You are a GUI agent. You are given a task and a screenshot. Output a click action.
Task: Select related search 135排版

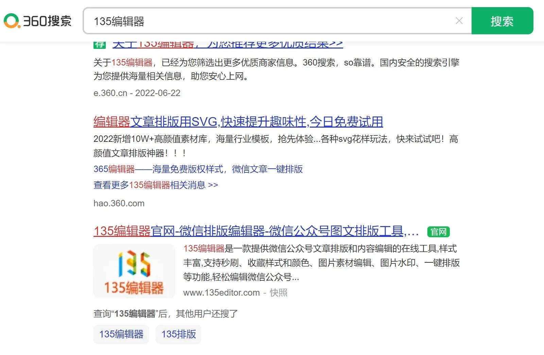click(x=178, y=334)
